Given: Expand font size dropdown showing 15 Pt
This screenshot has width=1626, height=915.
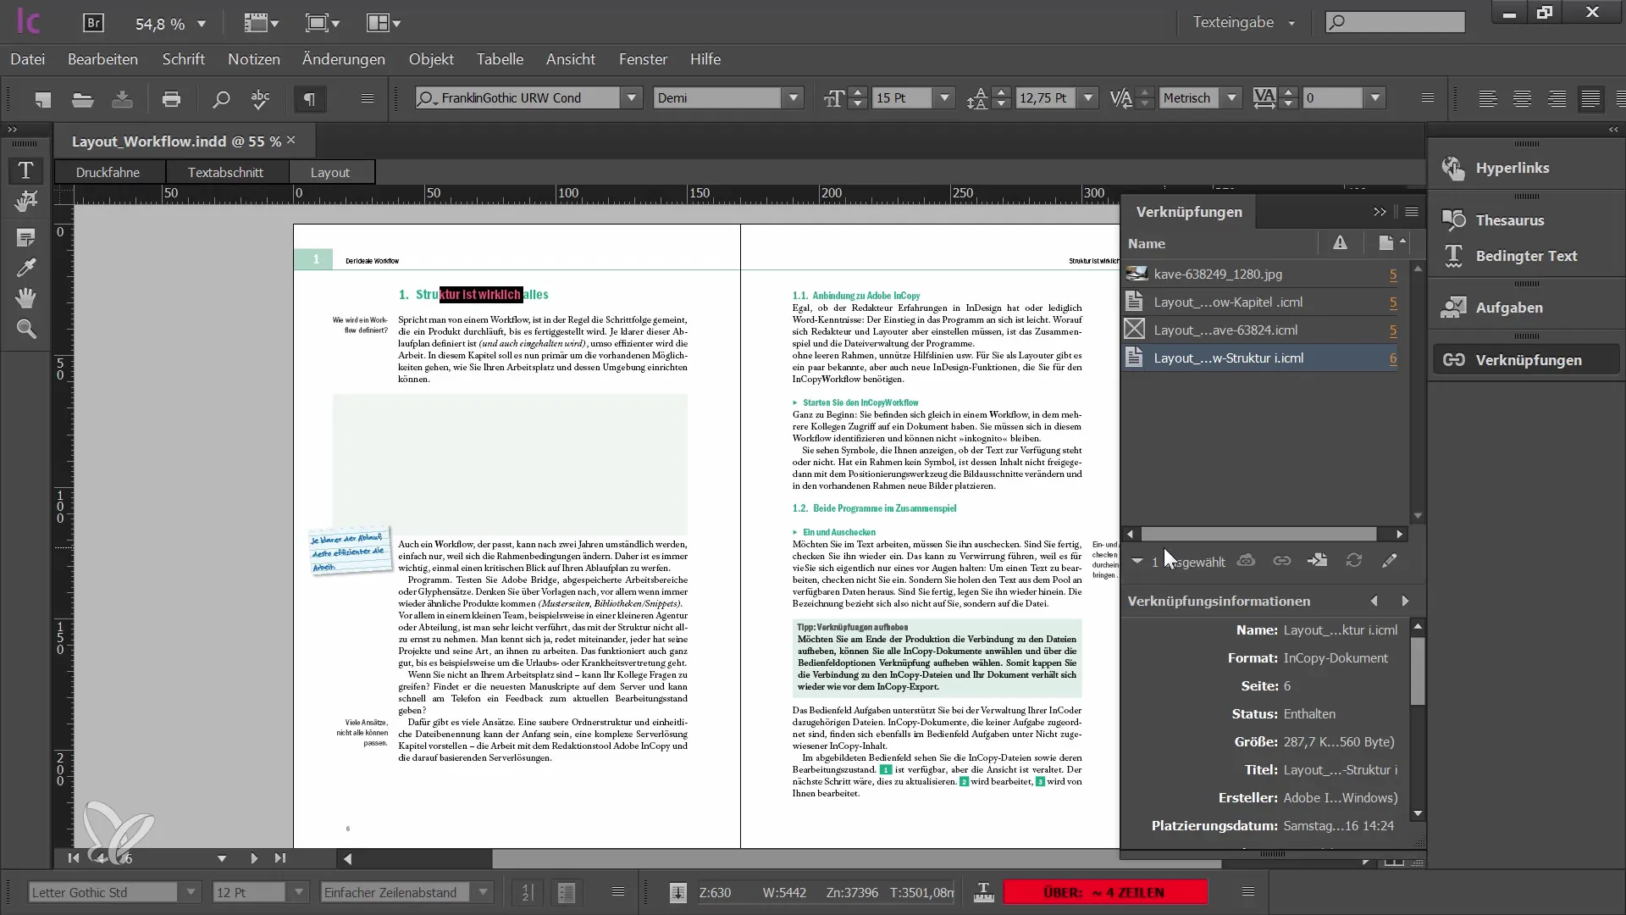Looking at the screenshot, I should (945, 98).
